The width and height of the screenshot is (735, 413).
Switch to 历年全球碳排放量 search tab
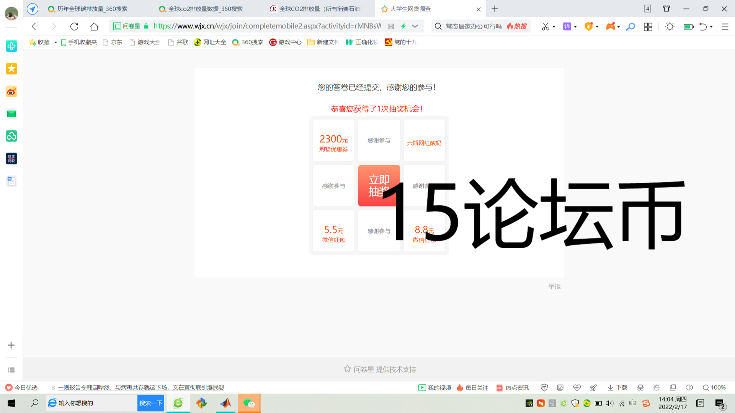92,9
